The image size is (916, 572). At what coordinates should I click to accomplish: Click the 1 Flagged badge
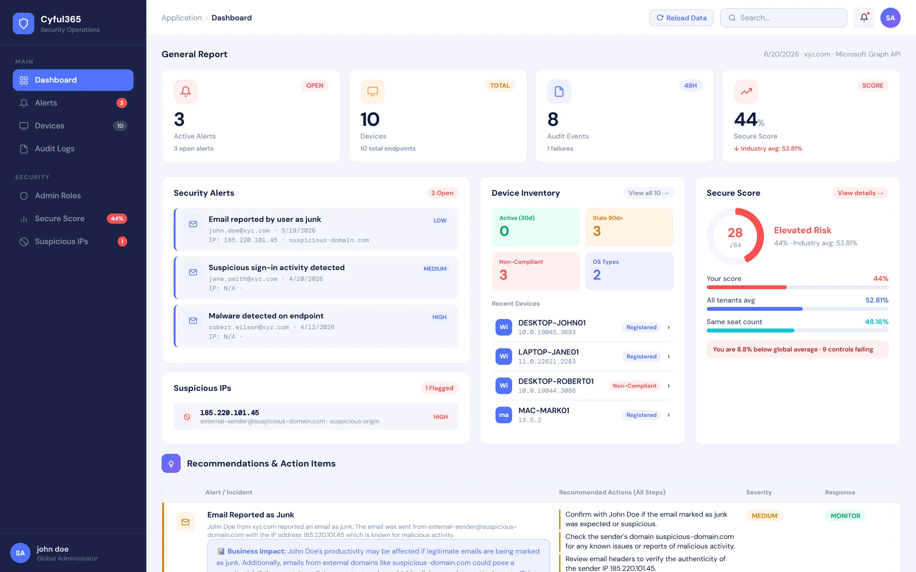click(x=439, y=388)
